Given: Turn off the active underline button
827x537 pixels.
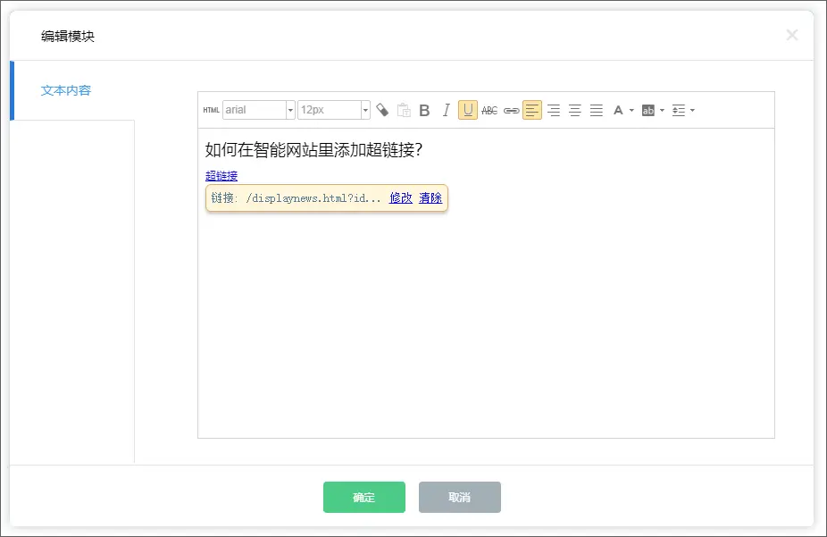Looking at the screenshot, I should pyautogui.click(x=468, y=110).
